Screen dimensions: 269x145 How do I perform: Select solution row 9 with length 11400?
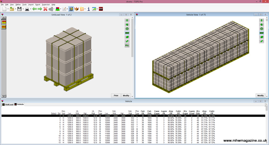coord(133,133)
